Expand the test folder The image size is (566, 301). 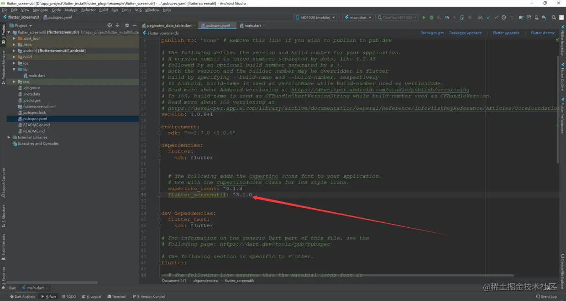coord(14,82)
